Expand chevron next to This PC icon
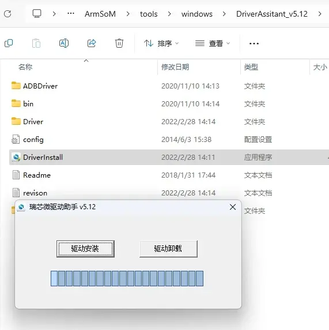Viewport: 329px width, 330px height. (54, 14)
